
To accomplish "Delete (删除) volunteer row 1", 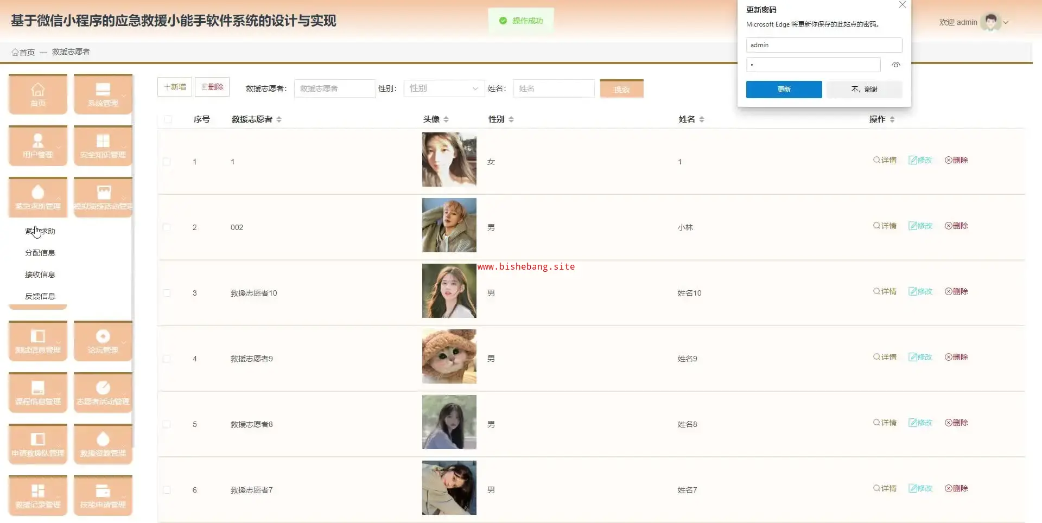I will [x=956, y=160].
